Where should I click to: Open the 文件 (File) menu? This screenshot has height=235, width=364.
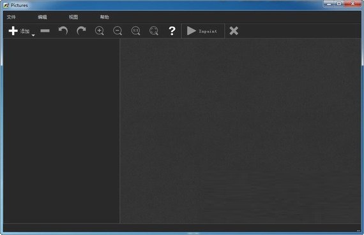point(11,17)
